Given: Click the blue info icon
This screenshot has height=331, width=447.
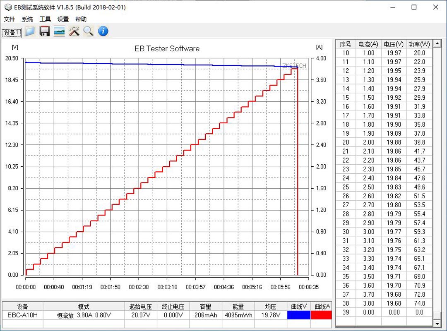Looking at the screenshot, I should point(103,31).
